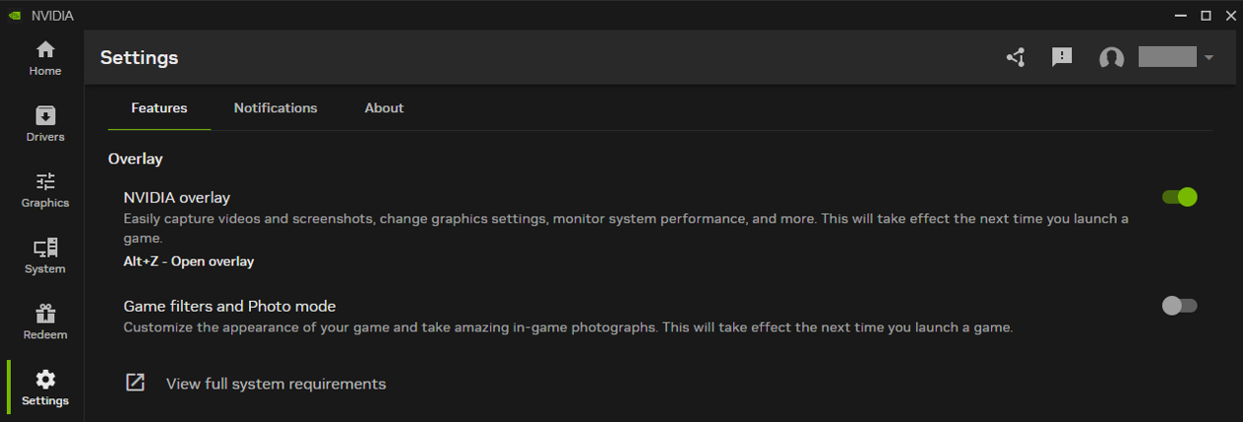Image resolution: width=1243 pixels, height=422 pixels.
Task: Open the Home sidebar icon
Action: [45, 50]
